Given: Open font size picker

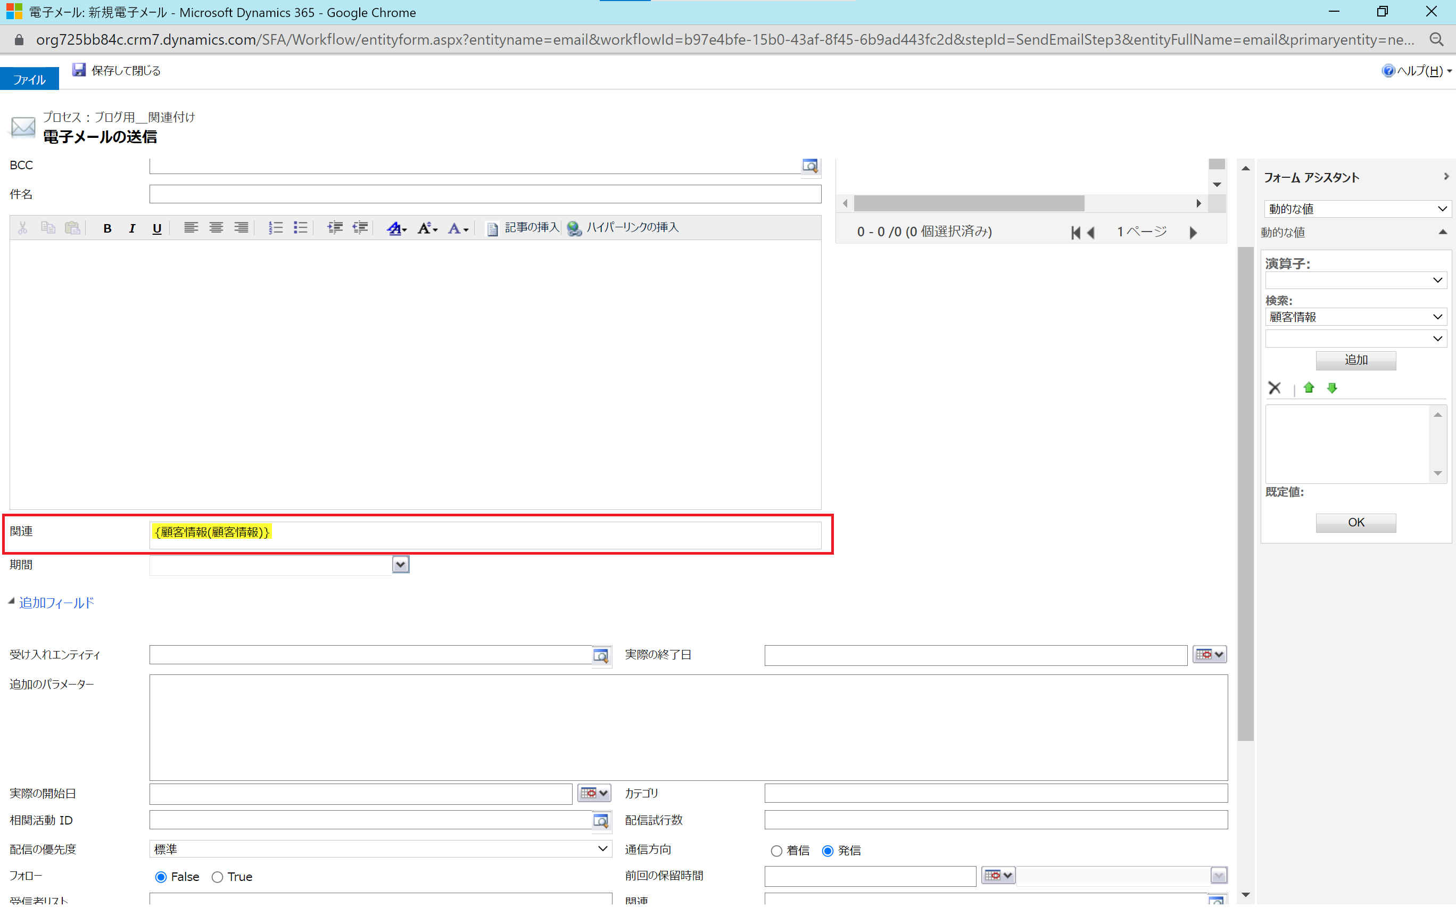Looking at the screenshot, I should click(427, 228).
